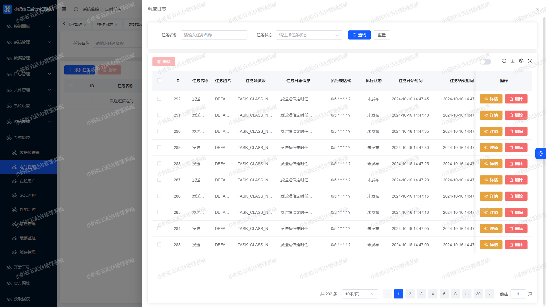546x307 pixels.
Task: Check the checkbox for row ID 286
Action: pos(159,196)
